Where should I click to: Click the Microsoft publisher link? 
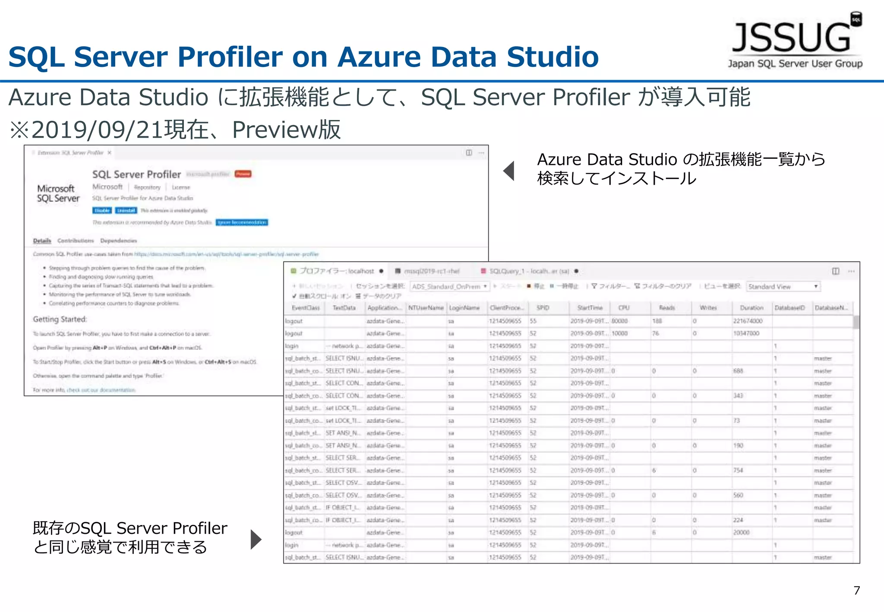[x=107, y=187]
